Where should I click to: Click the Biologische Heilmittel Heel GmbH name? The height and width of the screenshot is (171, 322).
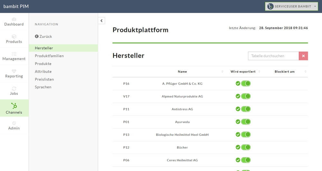(x=182, y=135)
